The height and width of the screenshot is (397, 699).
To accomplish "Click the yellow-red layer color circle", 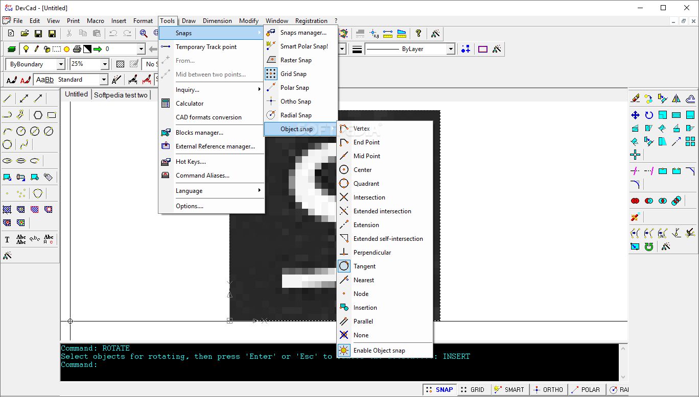I will tap(66, 49).
